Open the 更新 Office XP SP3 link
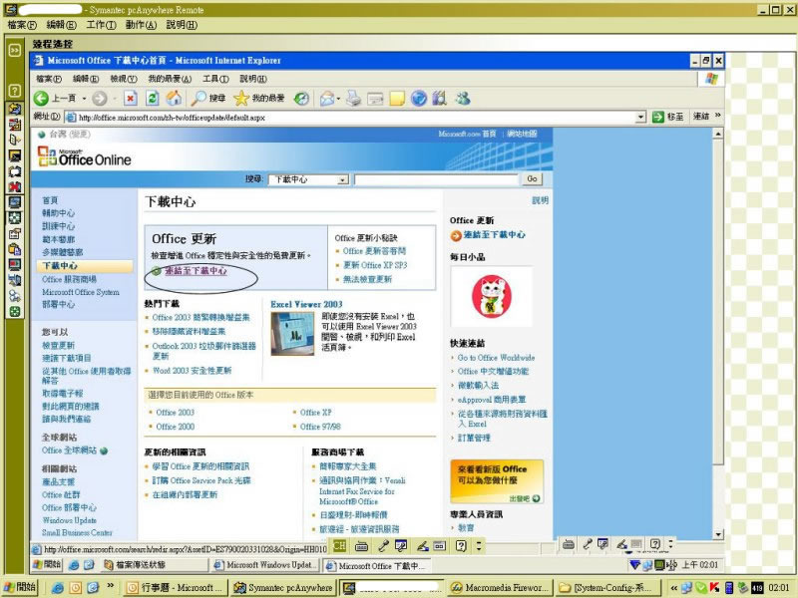The width and height of the screenshot is (798, 598). [x=375, y=265]
